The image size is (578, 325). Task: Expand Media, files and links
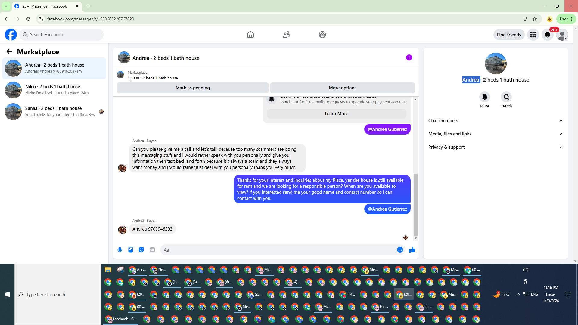(495, 134)
